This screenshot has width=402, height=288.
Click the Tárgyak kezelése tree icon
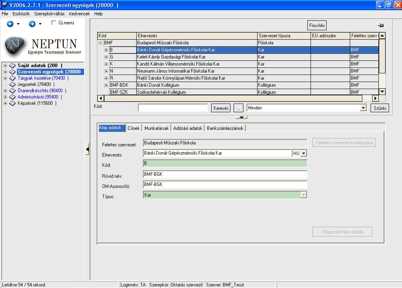click(x=13, y=78)
